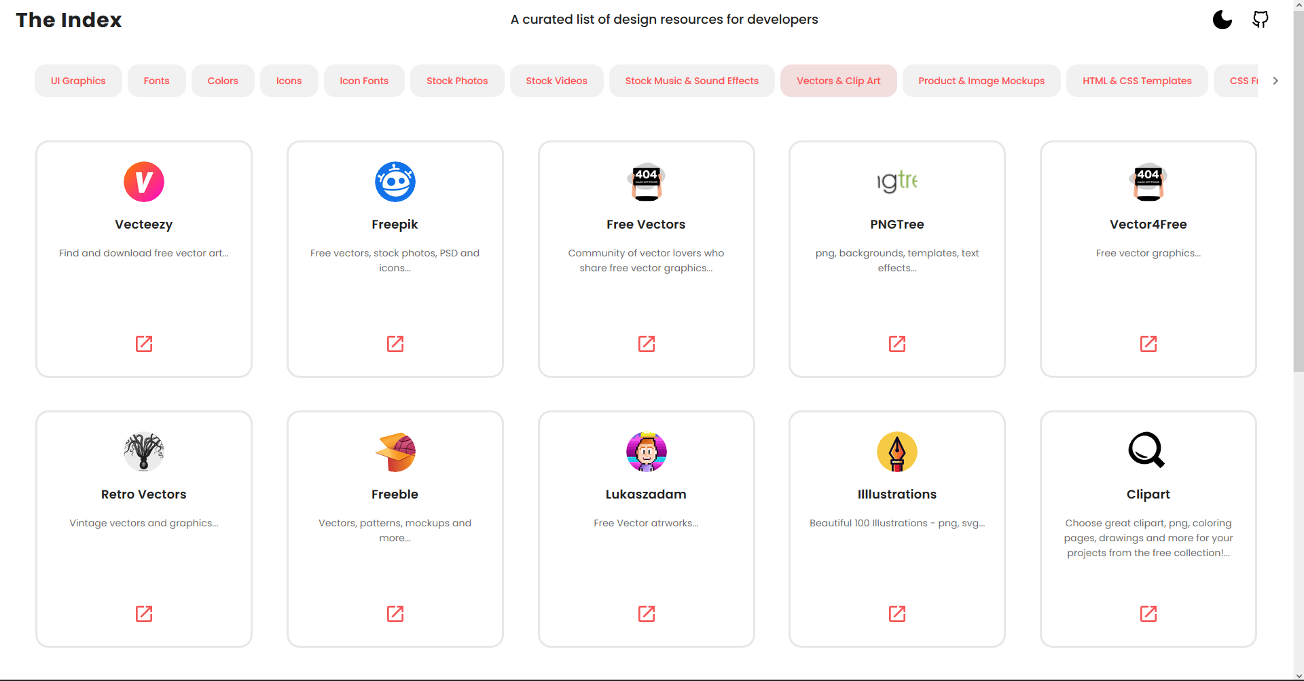1304x681 pixels.
Task: Click the Illustrations pen nib logo
Action: 897,452
